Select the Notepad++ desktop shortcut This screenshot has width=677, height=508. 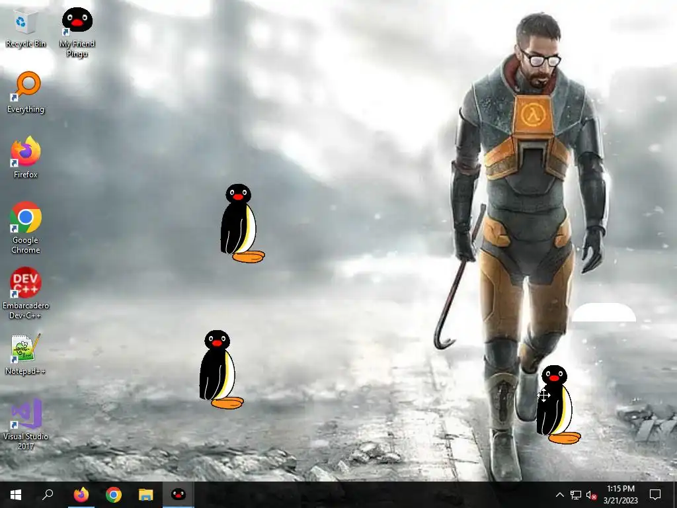(26, 355)
